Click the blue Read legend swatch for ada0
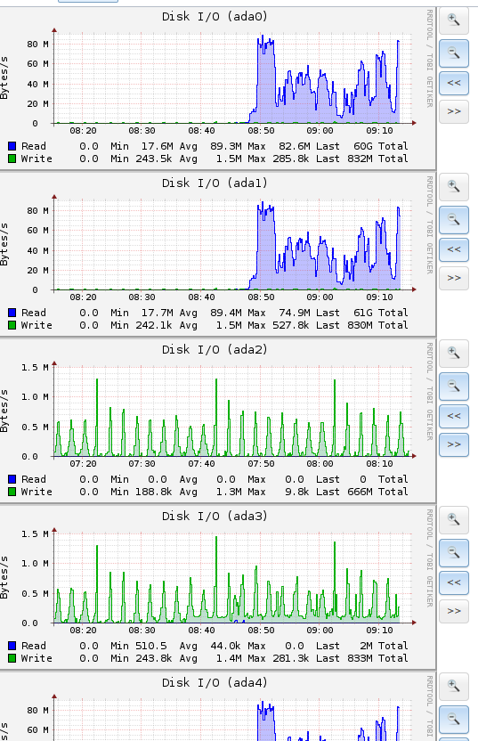The height and width of the screenshot is (741, 478). (12, 146)
